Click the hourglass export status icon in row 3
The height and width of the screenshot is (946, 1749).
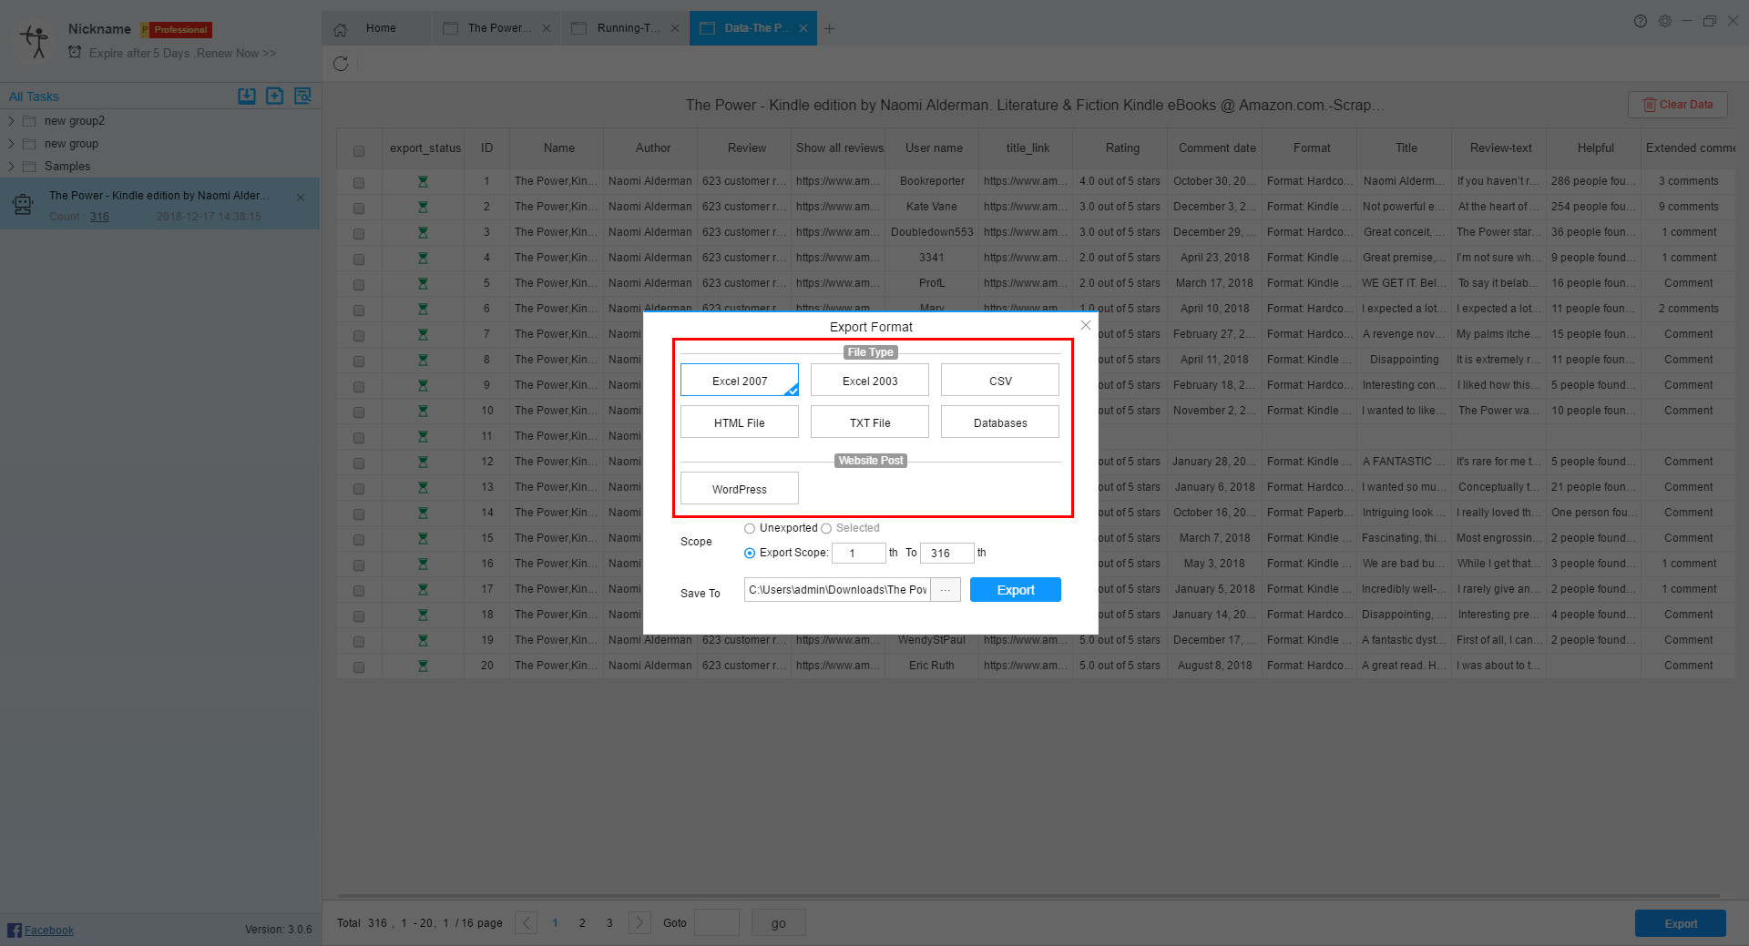pyautogui.click(x=423, y=233)
